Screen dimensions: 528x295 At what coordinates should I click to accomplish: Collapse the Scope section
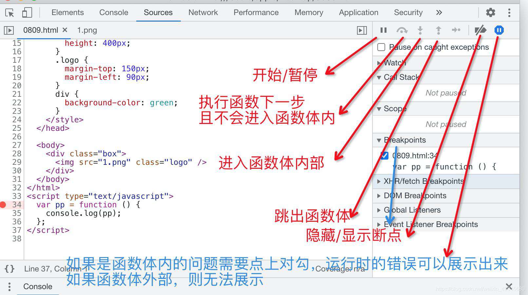(x=379, y=109)
